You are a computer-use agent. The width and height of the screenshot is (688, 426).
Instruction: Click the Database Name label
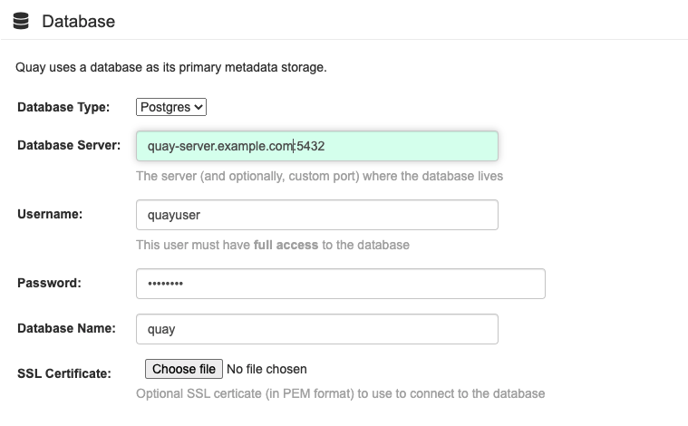[66, 328]
